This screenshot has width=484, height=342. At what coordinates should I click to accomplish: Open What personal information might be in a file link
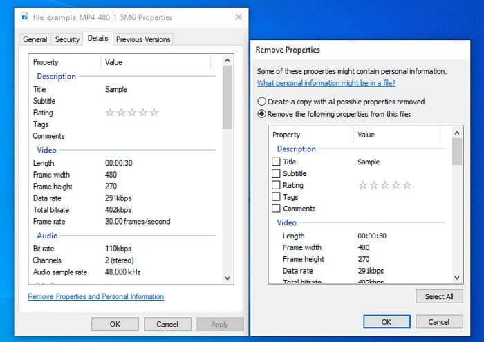tap(326, 83)
